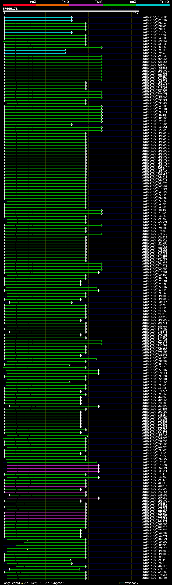Click UniRef100_C6H2V0 label
Screen dimensions: 172x585
(154, 359)
